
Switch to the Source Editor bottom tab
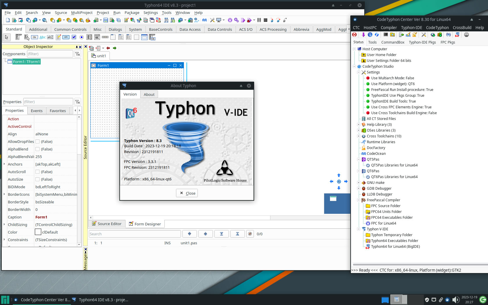(x=107, y=224)
